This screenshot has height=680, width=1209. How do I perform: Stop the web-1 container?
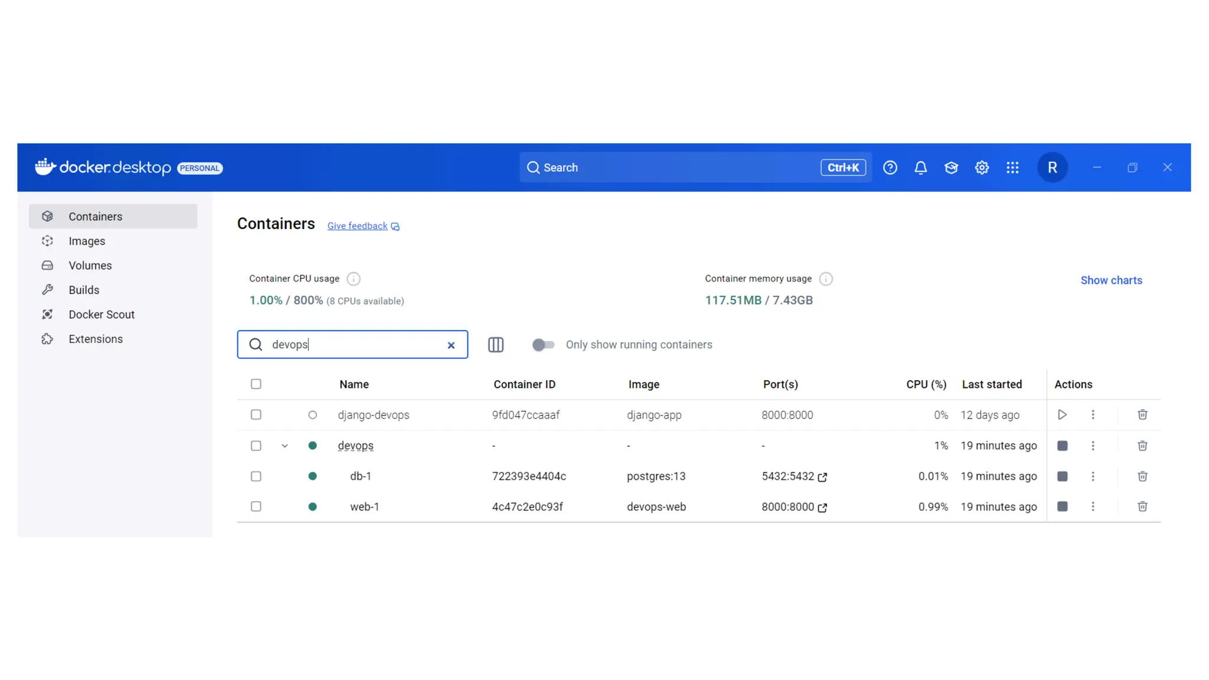pyautogui.click(x=1062, y=506)
